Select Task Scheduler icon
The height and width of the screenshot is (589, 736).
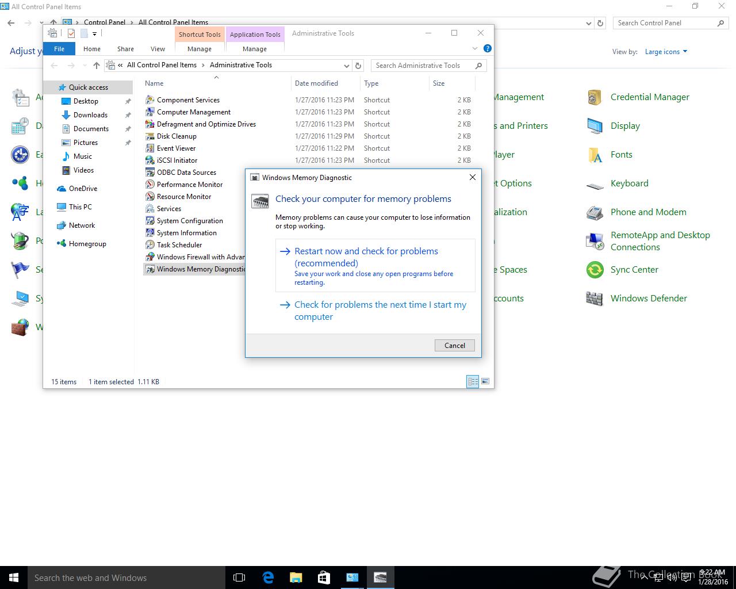[x=150, y=245]
